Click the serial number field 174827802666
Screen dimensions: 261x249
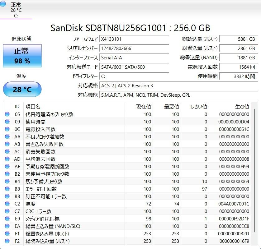click(134, 48)
